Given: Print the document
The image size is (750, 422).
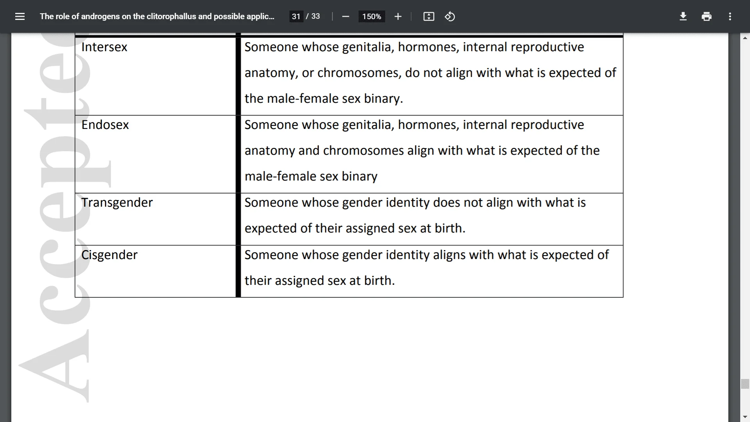Looking at the screenshot, I should pos(706,16).
